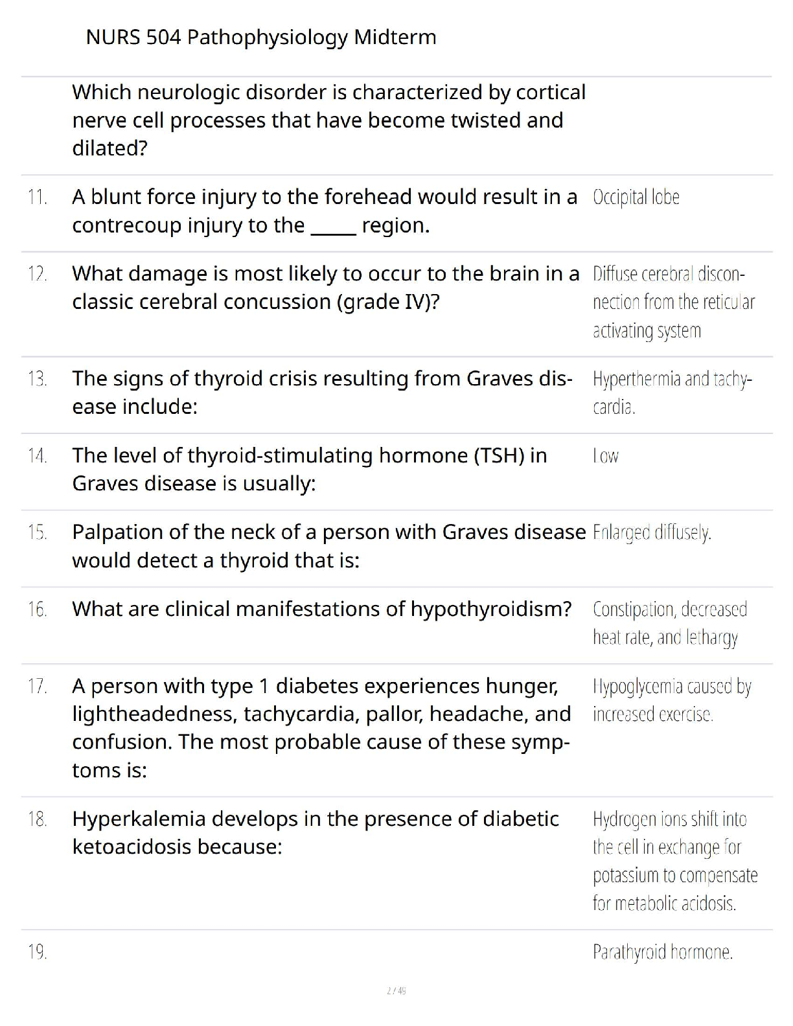The height and width of the screenshot is (1026, 793).
Task: Click the contrecoup injury question text
Action: pyautogui.click(x=324, y=211)
